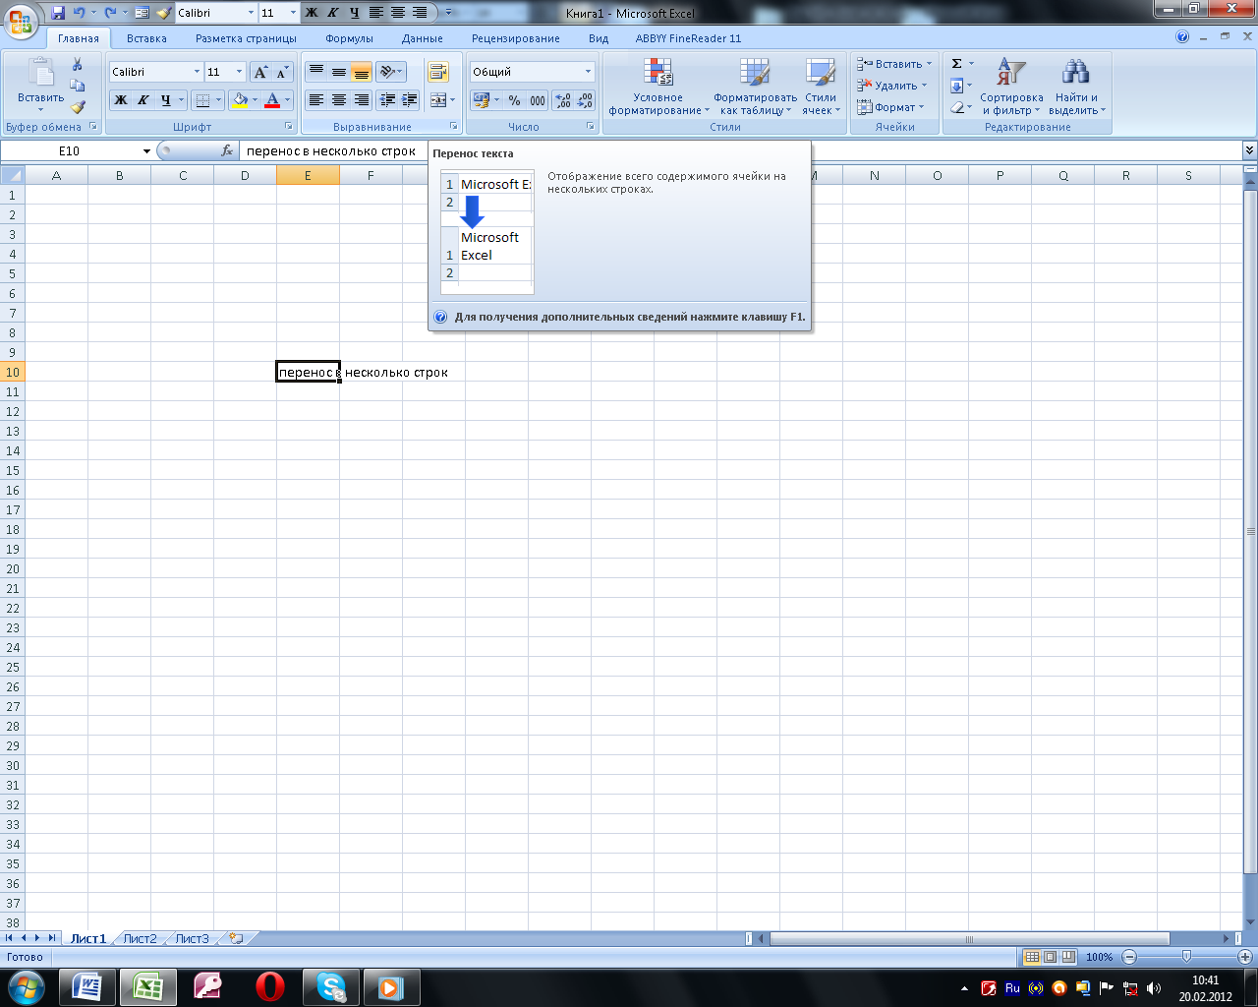Click the Wrap Text icon in Выравнивание
This screenshot has height=1007, width=1258.
tap(438, 72)
